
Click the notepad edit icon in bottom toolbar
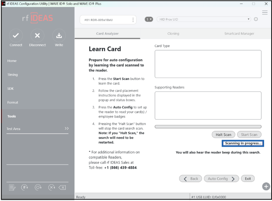pos(12,188)
